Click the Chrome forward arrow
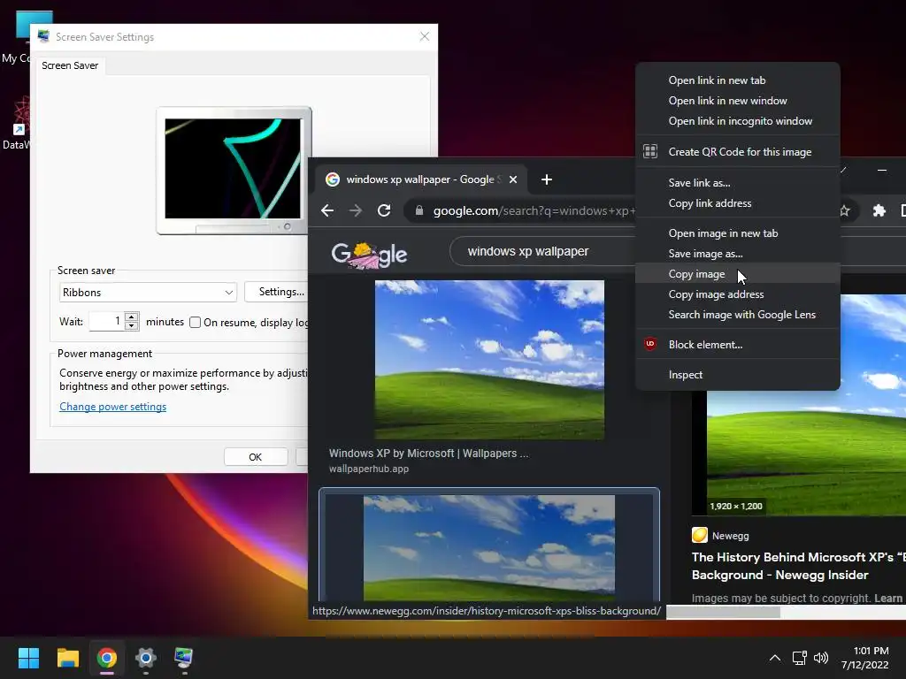906x679 pixels. 356,210
